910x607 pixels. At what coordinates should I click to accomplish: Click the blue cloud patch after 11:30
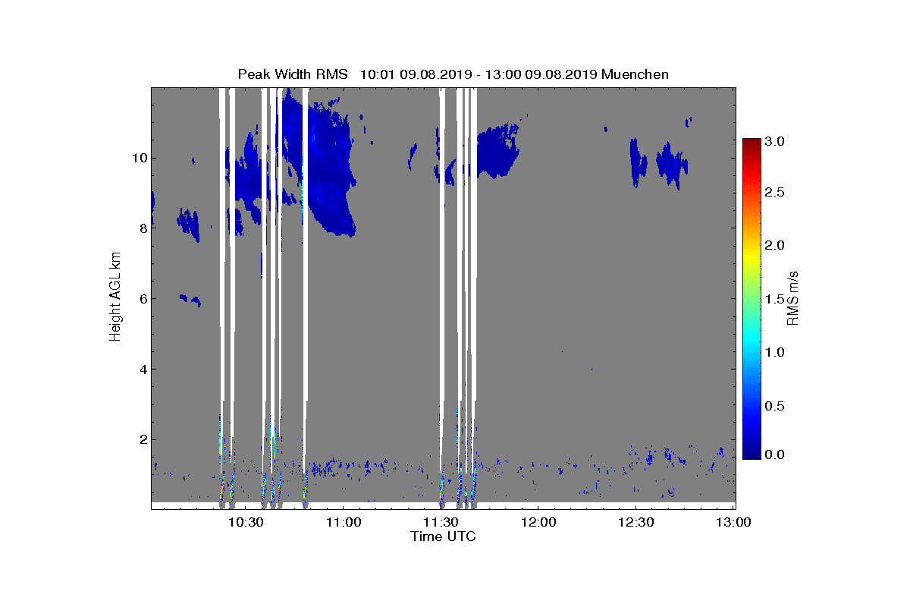[497, 150]
